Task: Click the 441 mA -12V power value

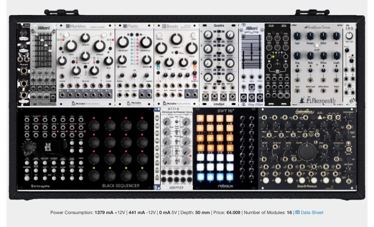Action: click(142, 213)
